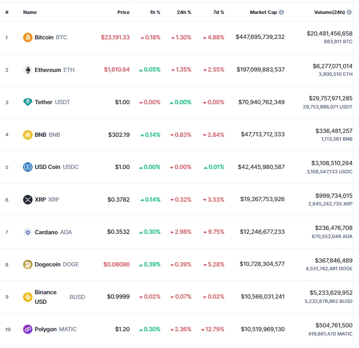Click the BNB coin logo icon
Screen dimensions: 359x348
point(28,135)
